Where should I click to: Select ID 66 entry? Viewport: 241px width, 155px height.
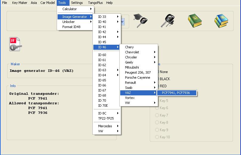click(x=106, y=85)
